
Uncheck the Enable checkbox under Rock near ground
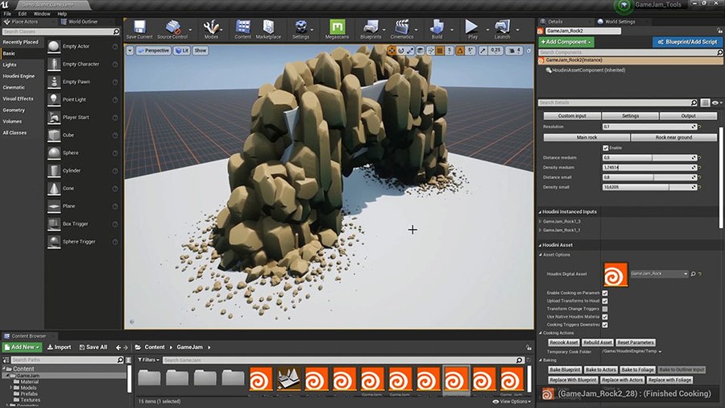click(606, 148)
